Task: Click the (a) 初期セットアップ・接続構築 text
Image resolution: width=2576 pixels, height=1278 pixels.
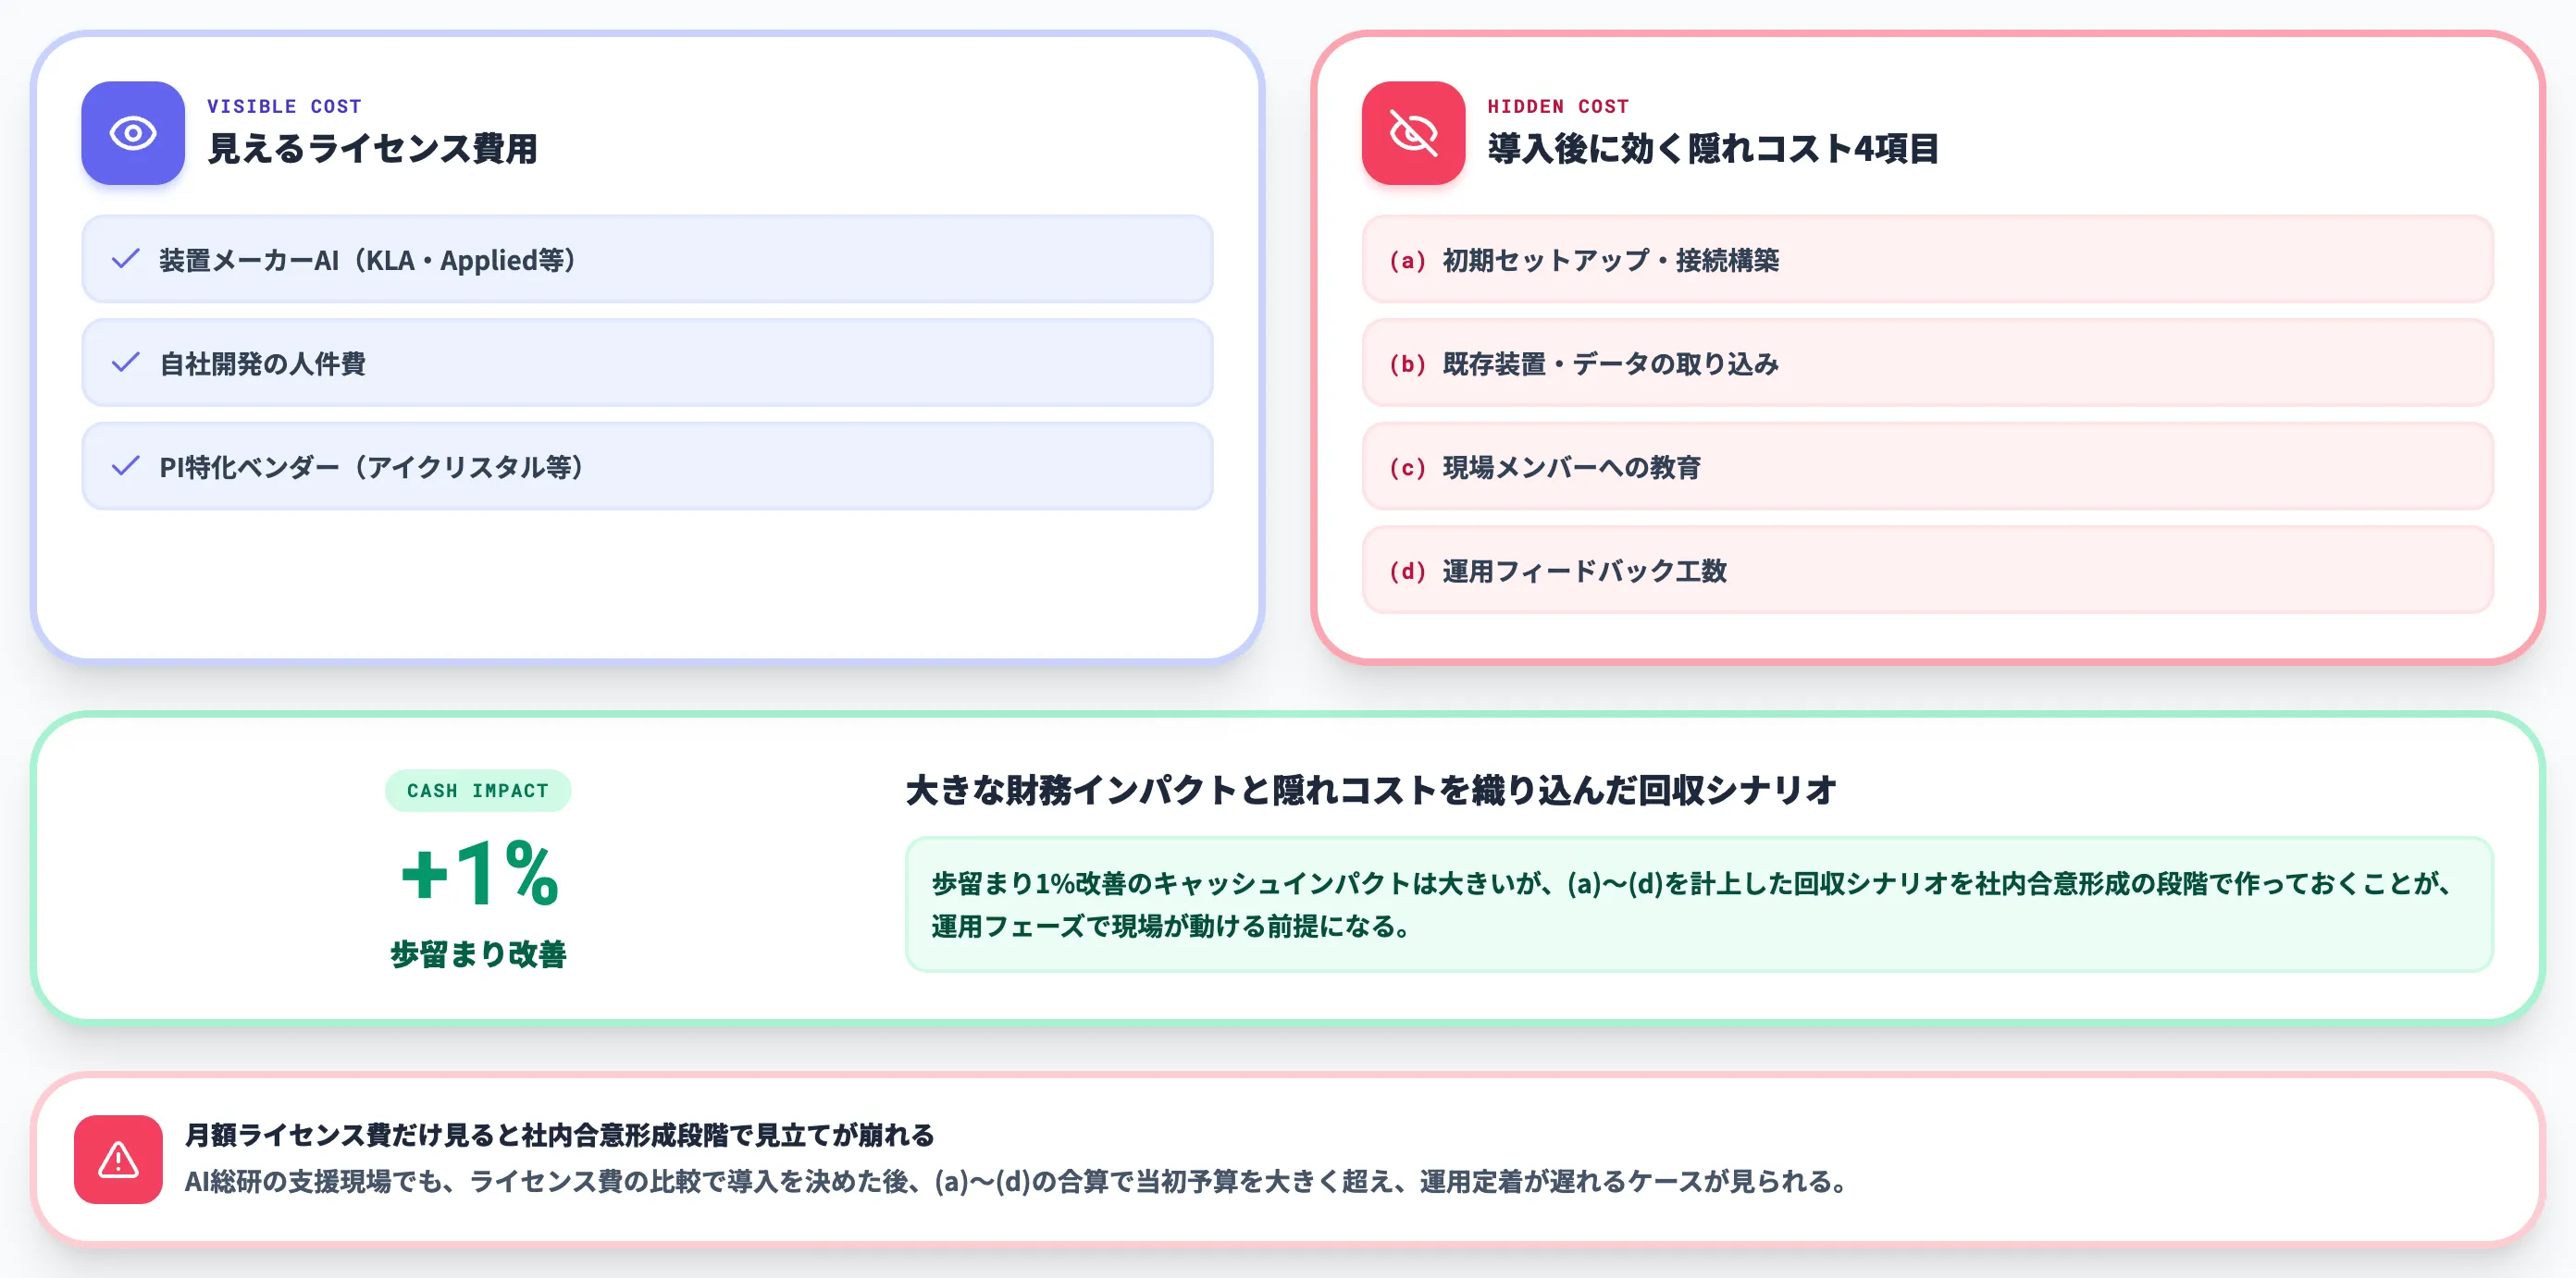Action: (1584, 260)
